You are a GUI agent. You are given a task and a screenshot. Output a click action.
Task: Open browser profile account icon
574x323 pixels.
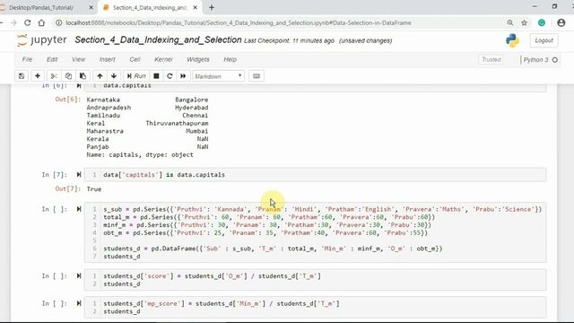pyautogui.click(x=561, y=22)
